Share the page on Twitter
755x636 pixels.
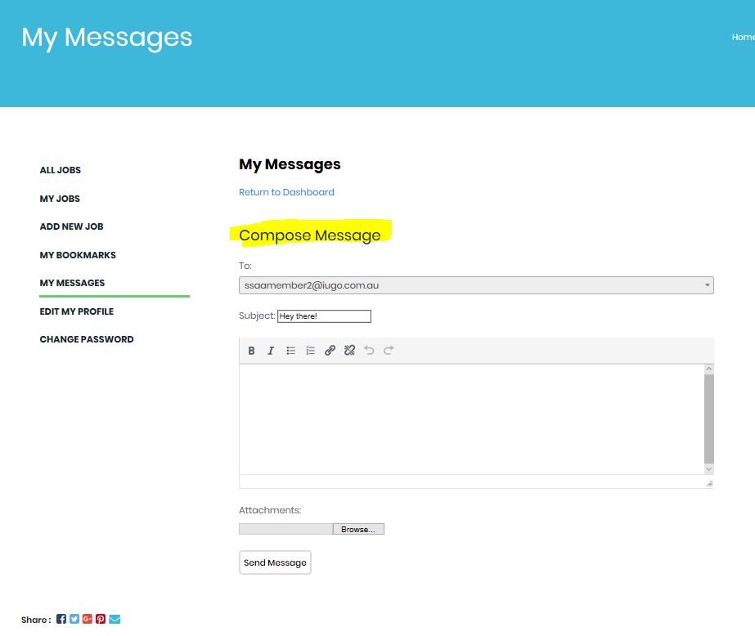(74, 620)
